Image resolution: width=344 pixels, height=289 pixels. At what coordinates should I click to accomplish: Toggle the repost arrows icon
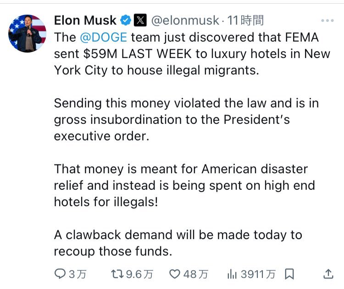pyautogui.click(x=117, y=274)
